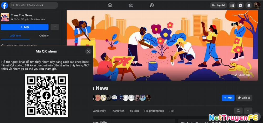
Task: Open the nine-dot menu grid icon
Action: click(232, 5)
